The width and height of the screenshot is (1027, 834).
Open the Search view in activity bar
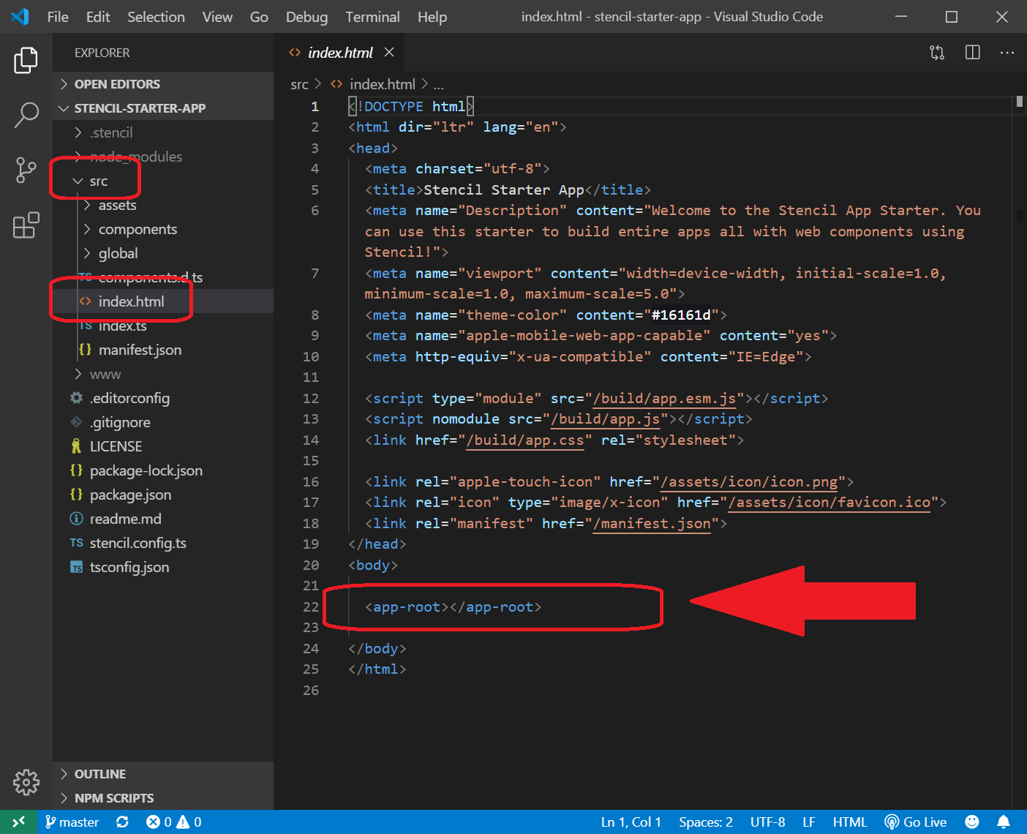pos(26,115)
